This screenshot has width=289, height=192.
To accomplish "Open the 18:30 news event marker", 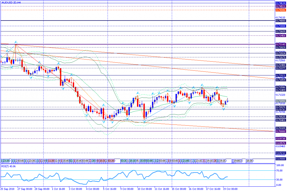I will click(250, 161).
